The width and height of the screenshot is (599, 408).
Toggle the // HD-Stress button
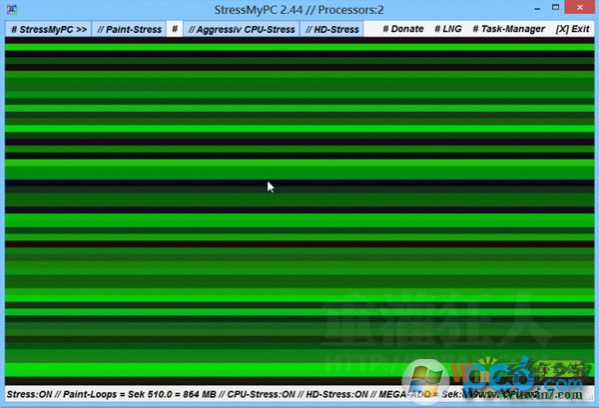coord(332,29)
